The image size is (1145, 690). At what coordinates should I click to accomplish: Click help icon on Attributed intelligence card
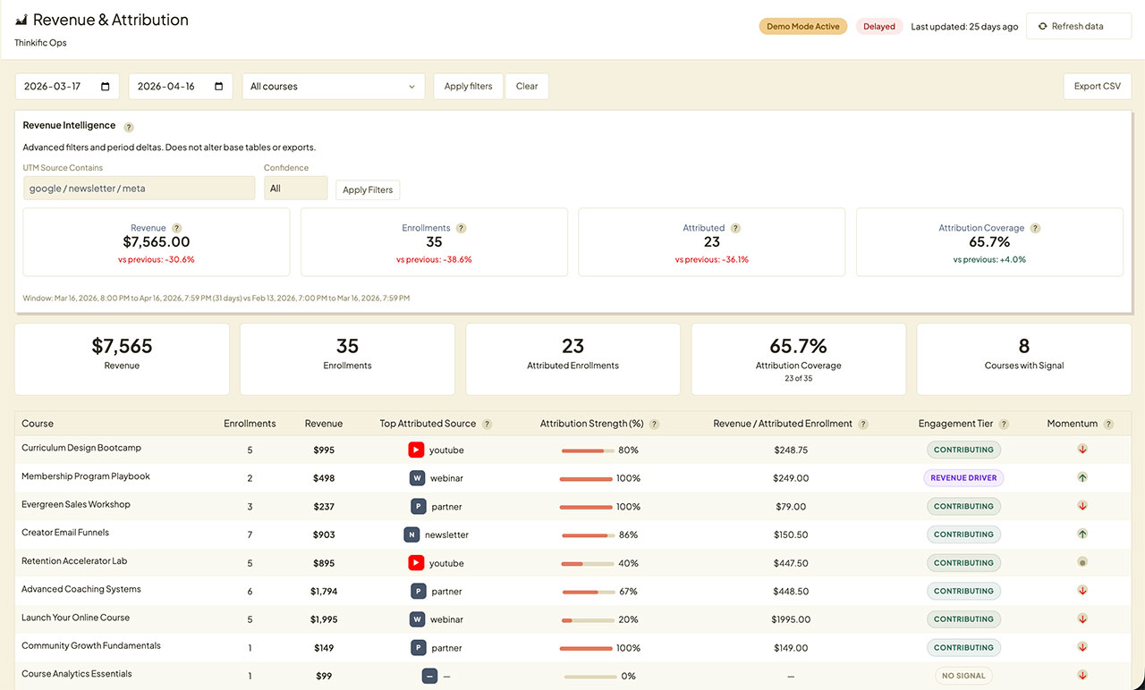pyautogui.click(x=735, y=228)
